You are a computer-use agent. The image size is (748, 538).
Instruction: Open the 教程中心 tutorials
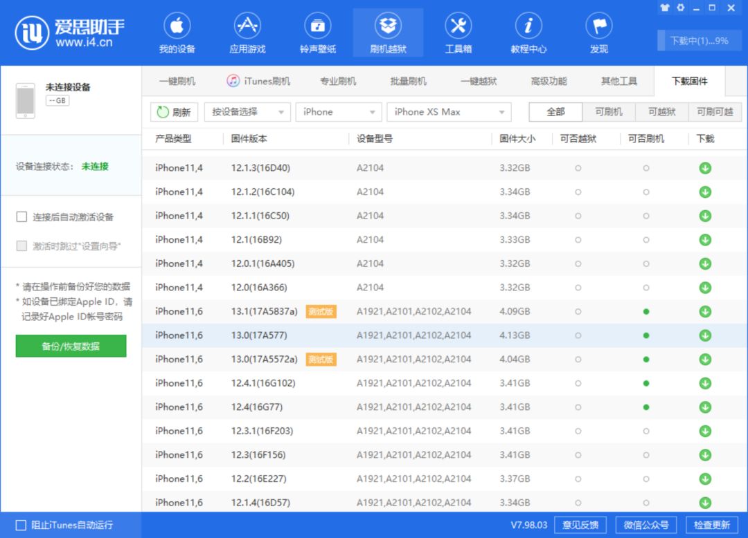click(528, 34)
